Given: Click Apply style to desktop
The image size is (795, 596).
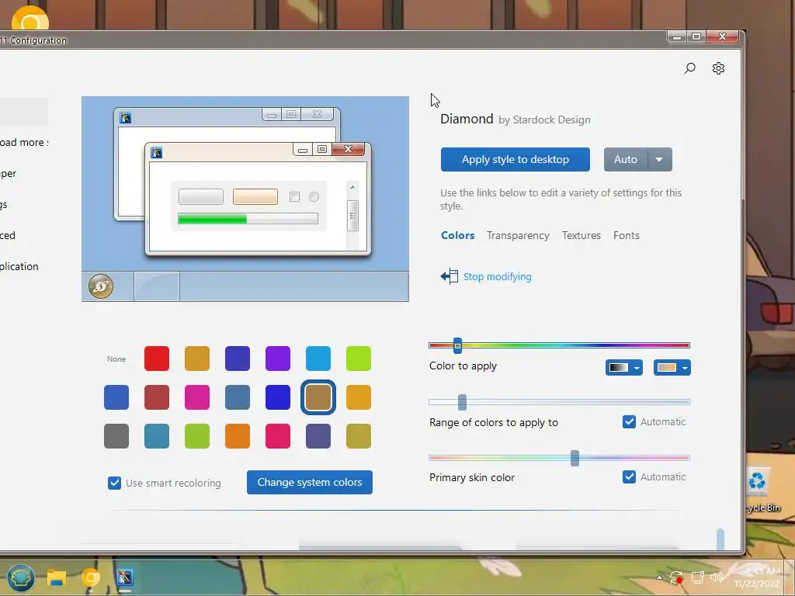Looking at the screenshot, I should coord(516,160).
